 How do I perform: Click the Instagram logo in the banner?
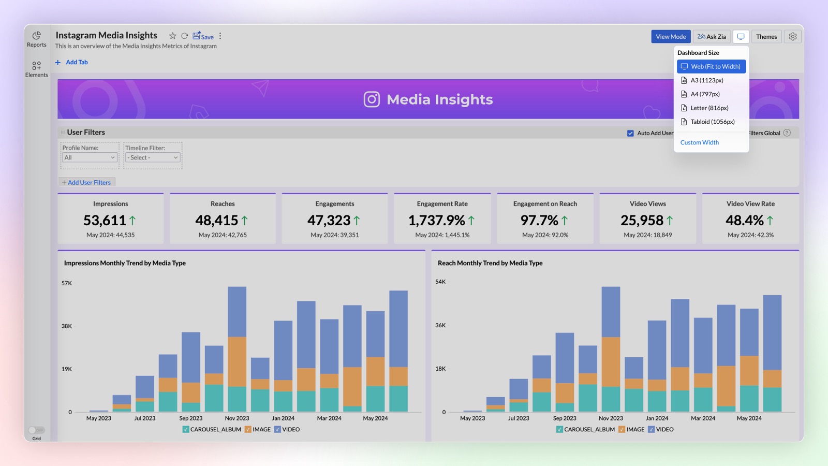coord(372,99)
